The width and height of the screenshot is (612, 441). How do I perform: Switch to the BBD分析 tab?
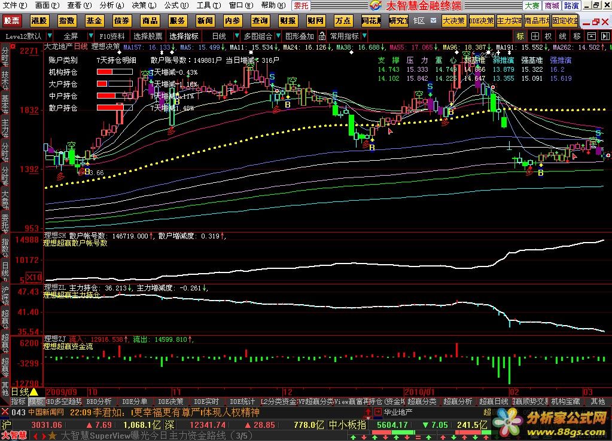pyautogui.click(x=99, y=401)
